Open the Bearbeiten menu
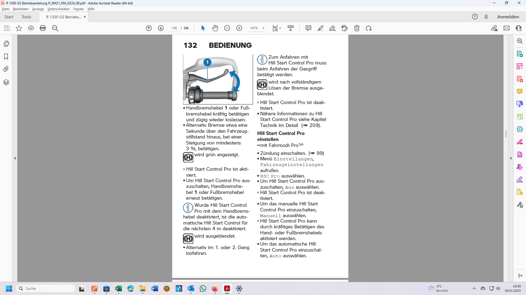526x295 pixels. [x=21, y=9]
